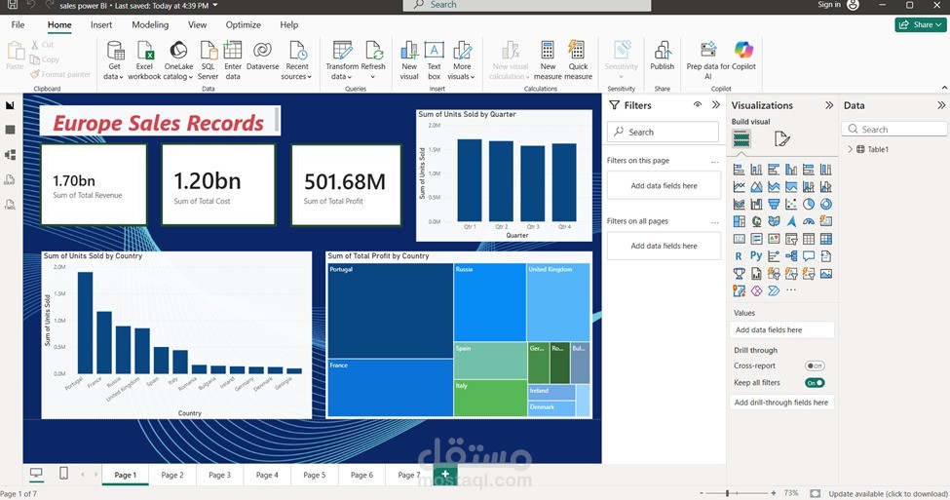Switch to the Modeling ribbon tab
The height and width of the screenshot is (500, 950).
pyautogui.click(x=150, y=24)
